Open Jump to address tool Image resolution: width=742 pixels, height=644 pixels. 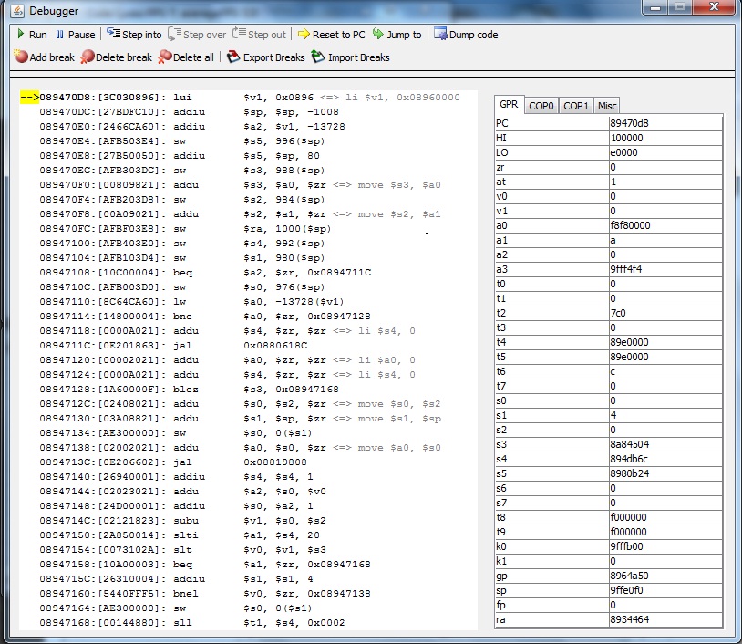click(x=380, y=35)
